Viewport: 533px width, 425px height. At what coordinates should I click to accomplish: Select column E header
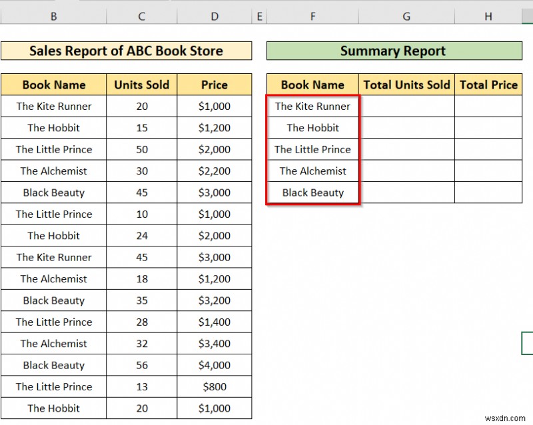click(x=259, y=16)
